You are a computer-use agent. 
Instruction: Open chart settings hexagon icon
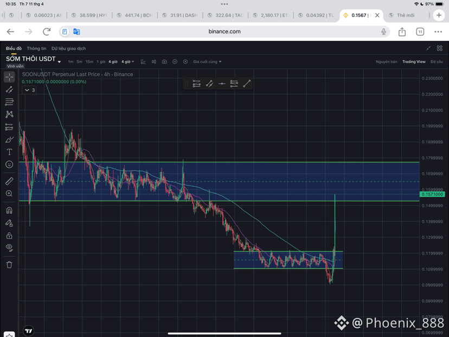(x=185, y=62)
